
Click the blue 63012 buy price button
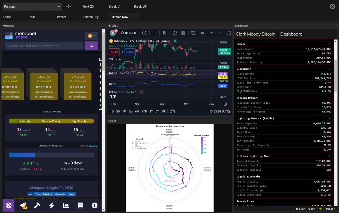pyautogui.click(x=130, y=52)
